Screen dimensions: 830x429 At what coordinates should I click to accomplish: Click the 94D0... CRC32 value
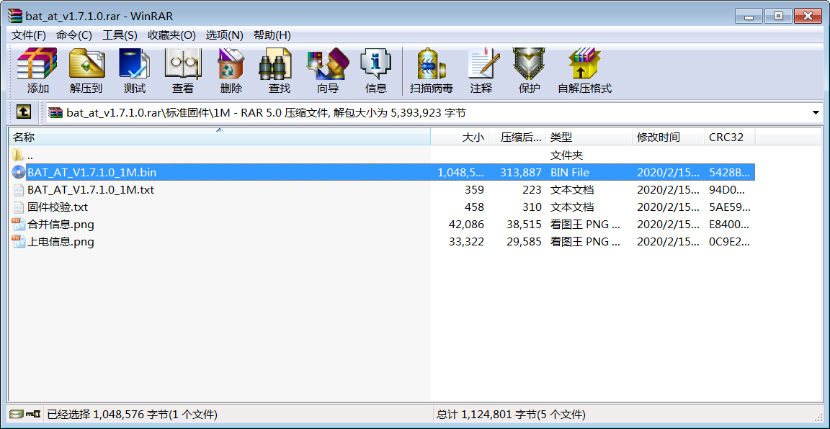point(727,190)
